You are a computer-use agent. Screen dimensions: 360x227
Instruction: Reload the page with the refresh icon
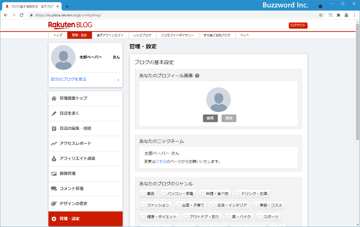(22, 15)
